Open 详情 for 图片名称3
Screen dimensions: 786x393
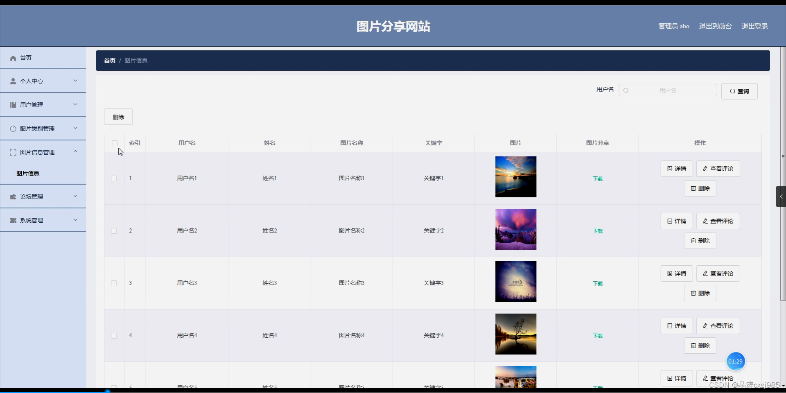click(677, 273)
